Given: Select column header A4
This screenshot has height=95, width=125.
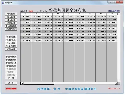Looking at the screenshot, I should click(58, 14).
